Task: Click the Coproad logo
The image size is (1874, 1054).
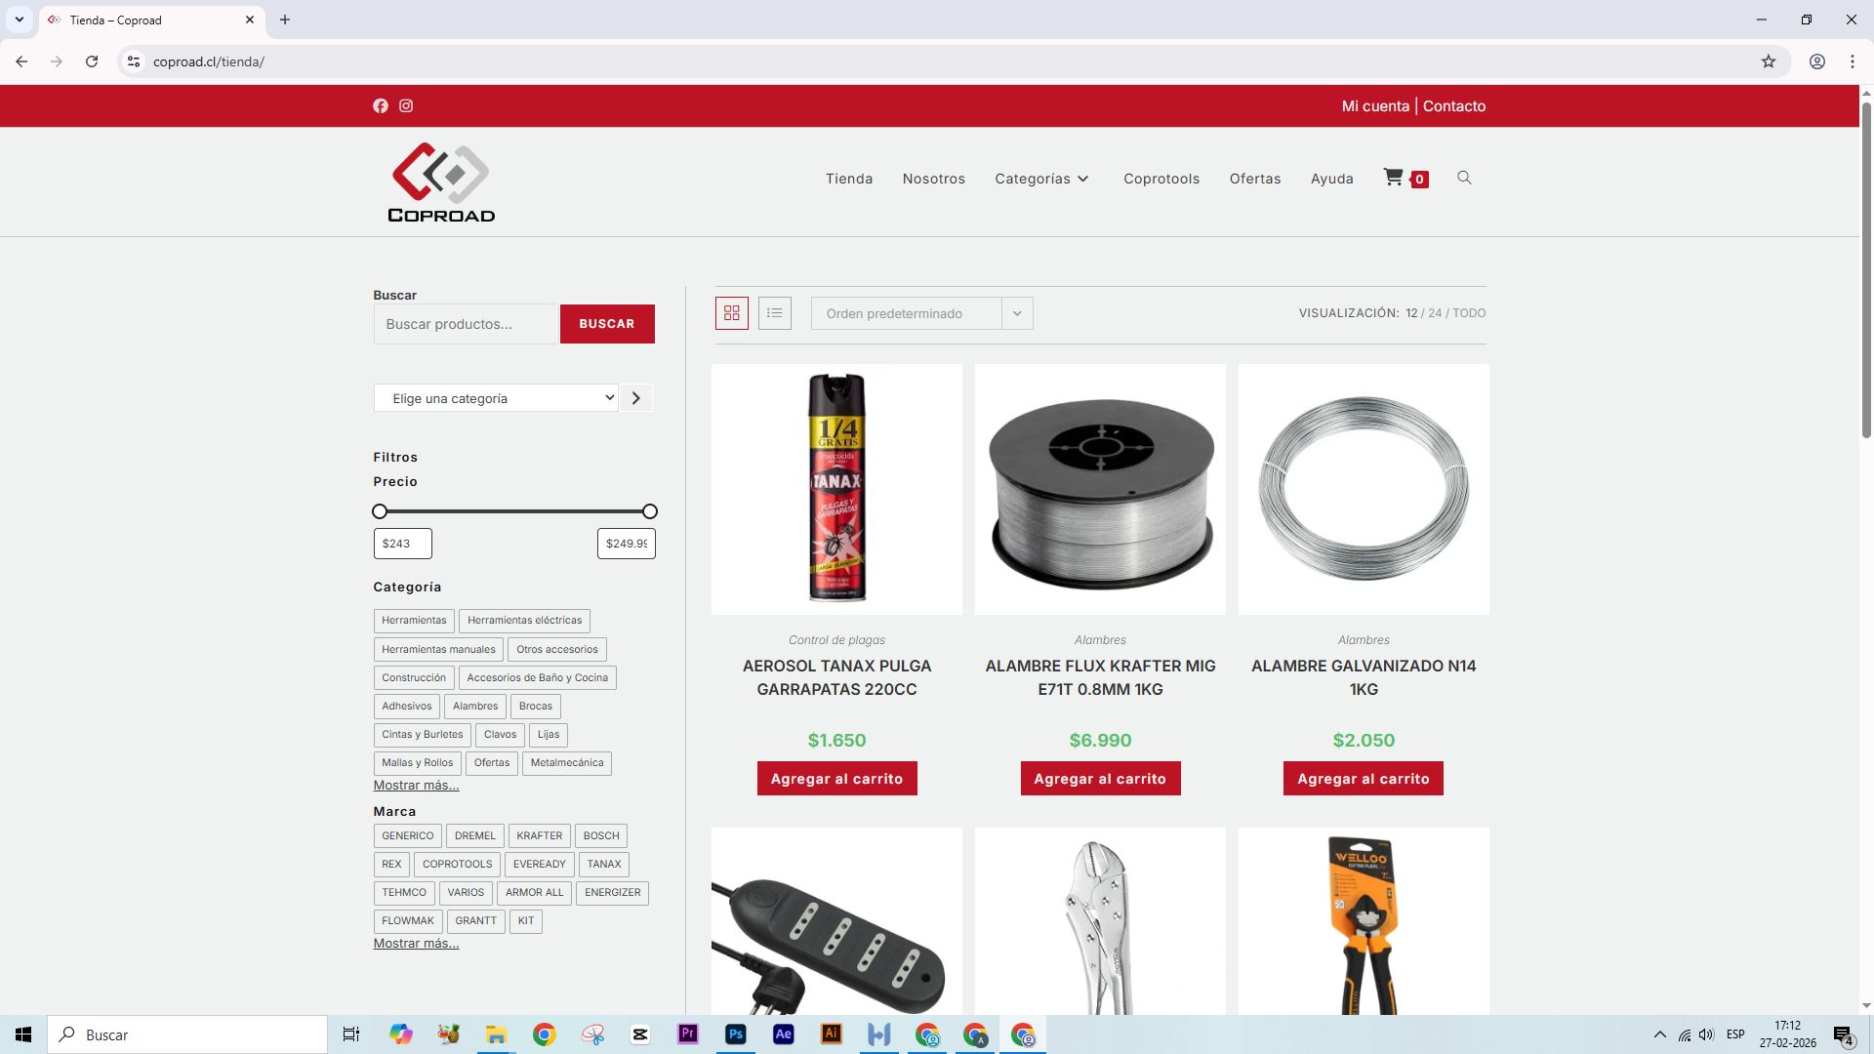Action: [441, 182]
